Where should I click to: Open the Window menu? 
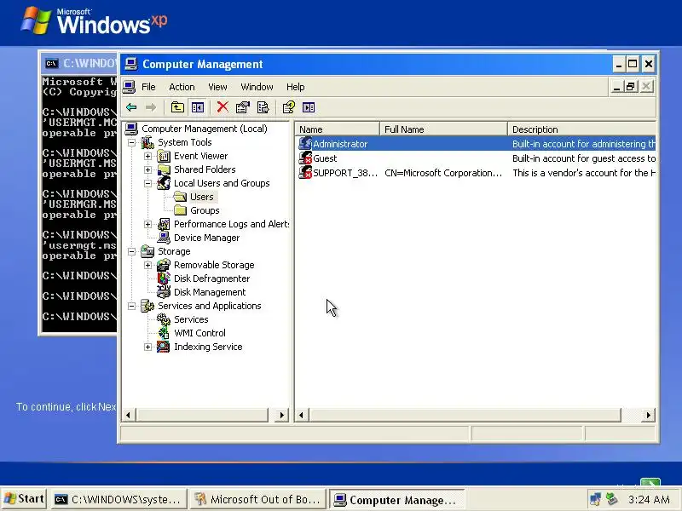pos(257,87)
